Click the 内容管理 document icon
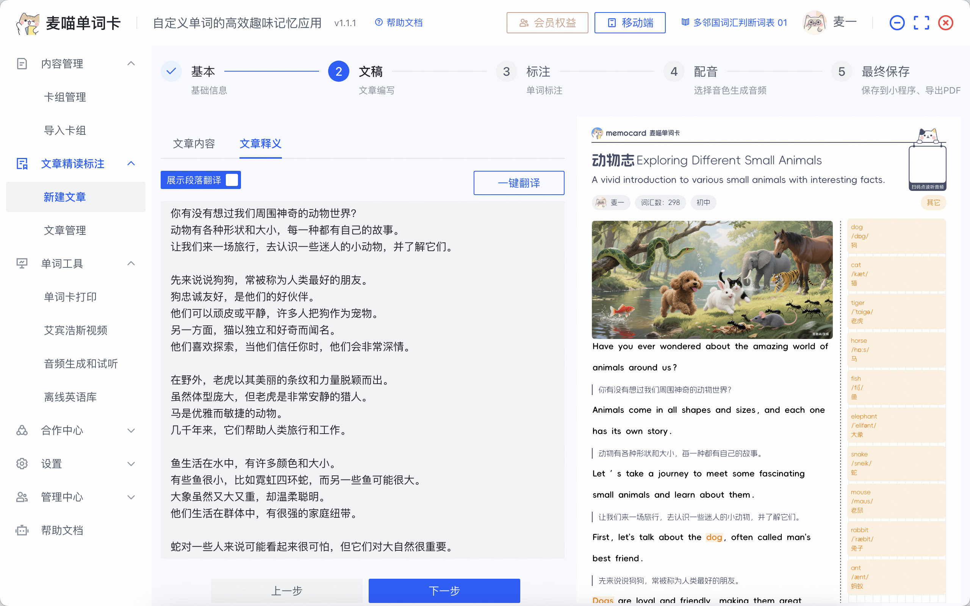 tap(22, 63)
